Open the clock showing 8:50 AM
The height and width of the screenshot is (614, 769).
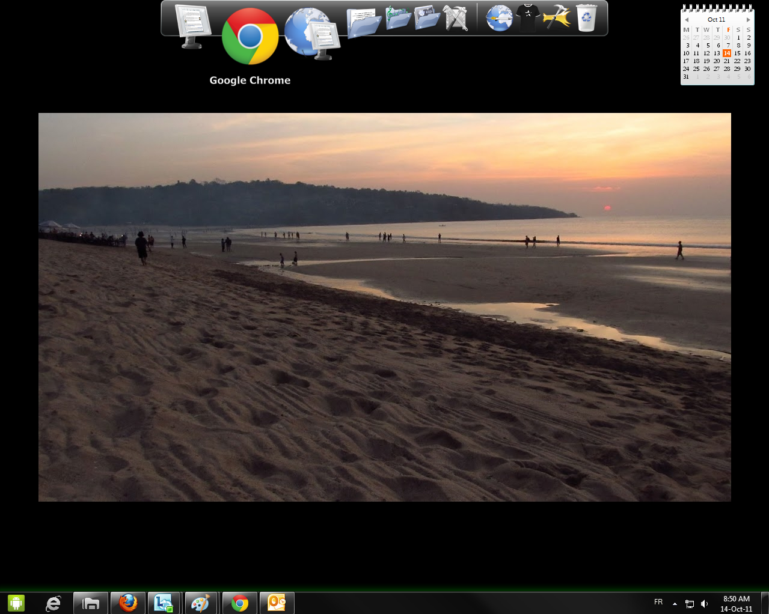[736, 604]
